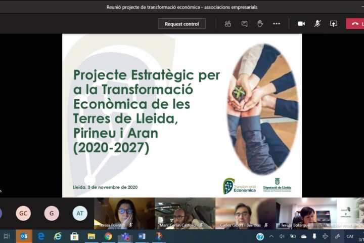Screen dimensions: 364x243
Task: Unmute the microphone
Action: pyautogui.click(x=317, y=24)
